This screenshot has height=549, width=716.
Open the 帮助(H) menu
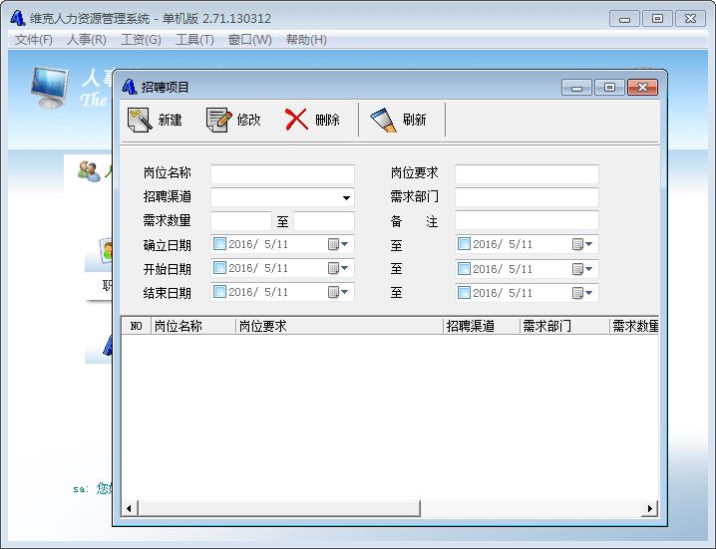coord(306,40)
